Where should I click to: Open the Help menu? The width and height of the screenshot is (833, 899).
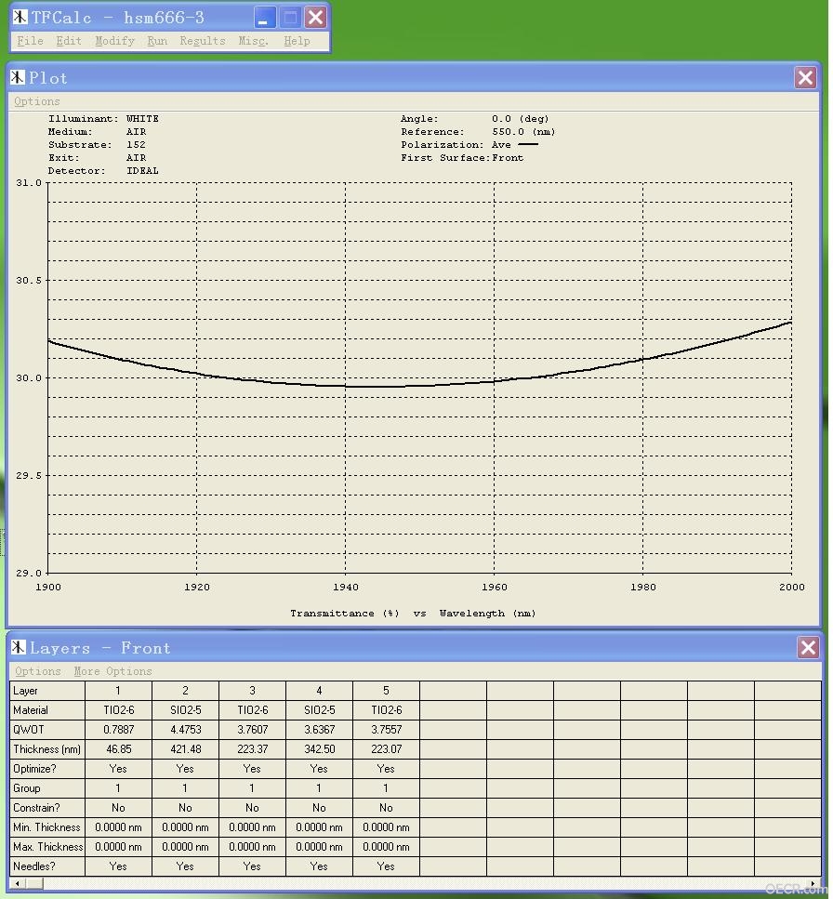tap(297, 41)
